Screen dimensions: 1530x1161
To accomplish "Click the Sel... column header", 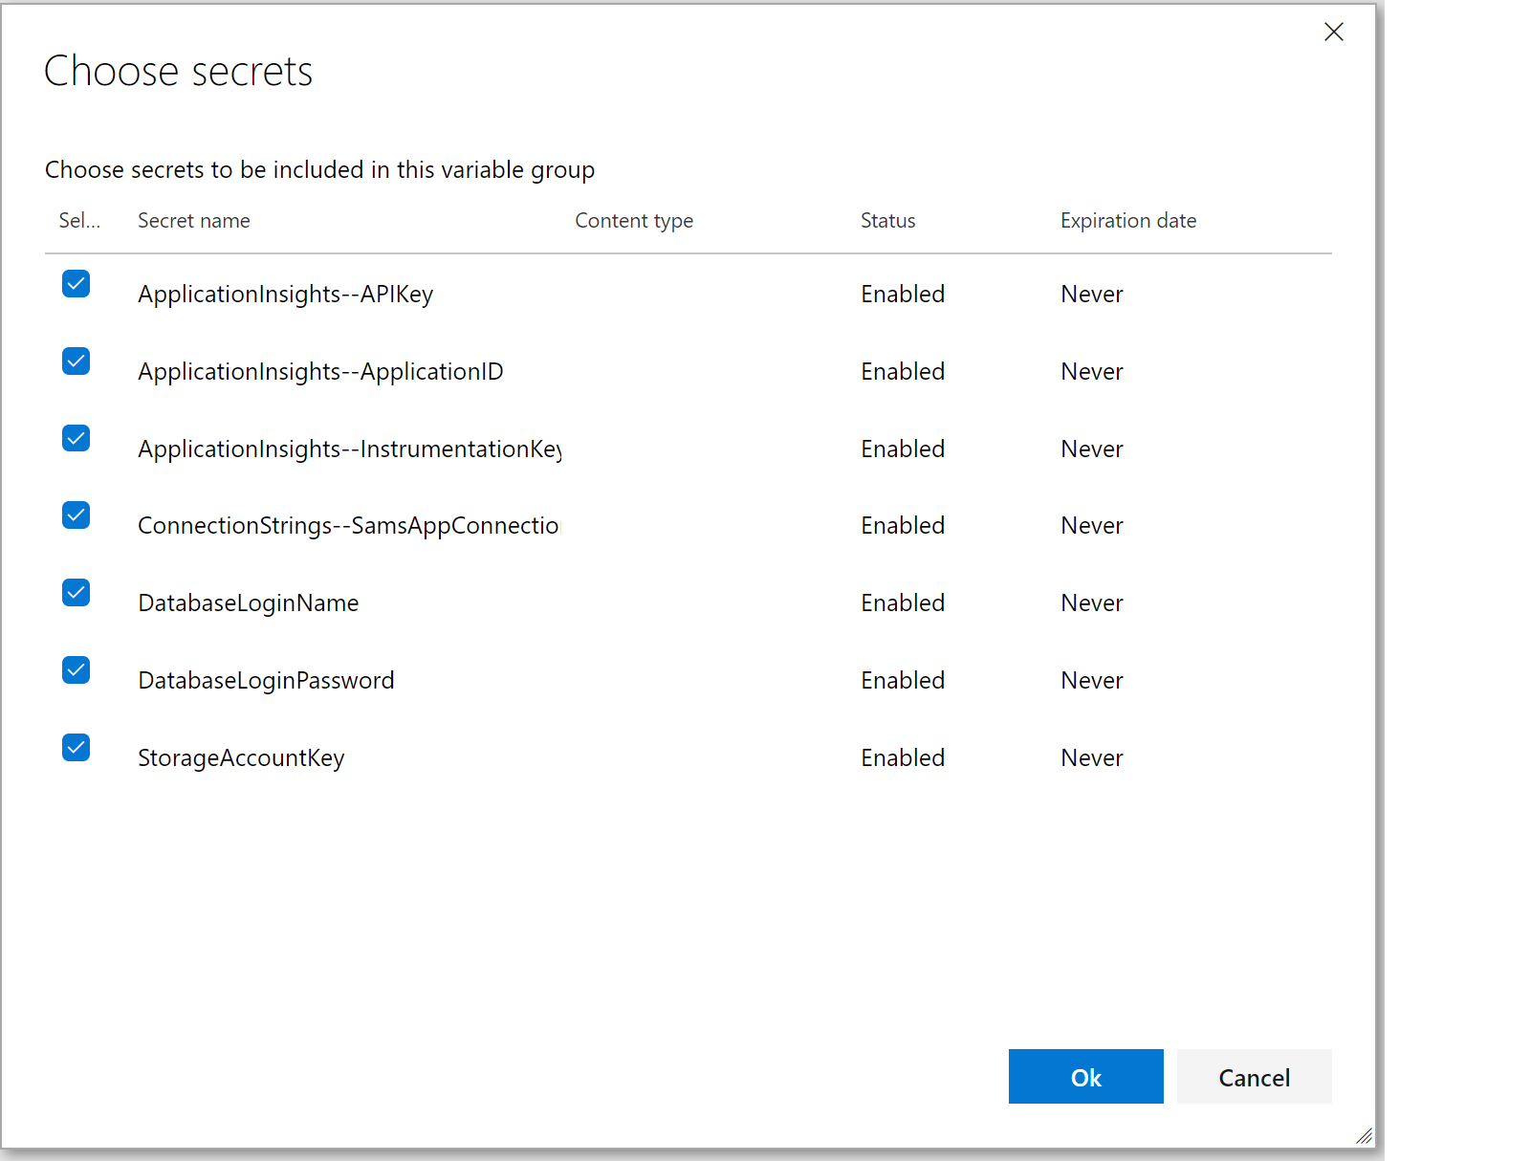I will click(79, 221).
